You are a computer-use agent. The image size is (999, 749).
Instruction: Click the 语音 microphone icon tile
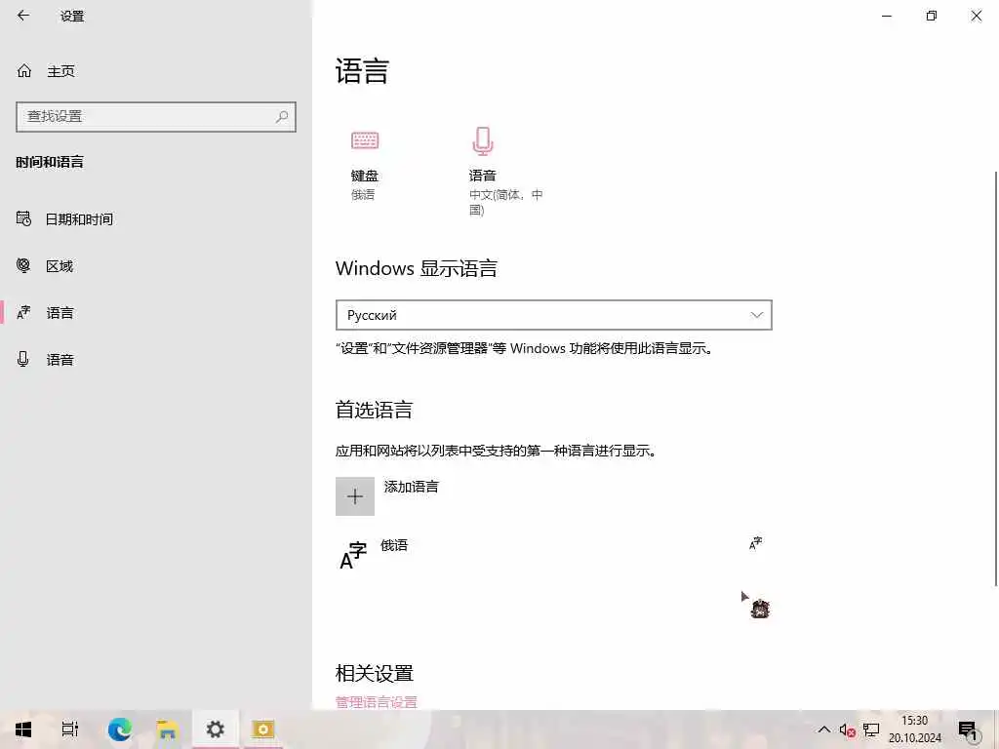[482, 140]
